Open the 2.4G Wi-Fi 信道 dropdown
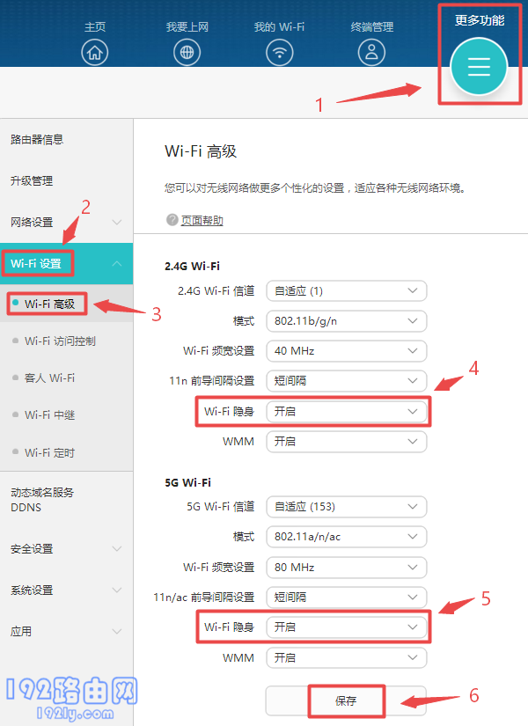The width and height of the screenshot is (528, 726). pos(346,291)
